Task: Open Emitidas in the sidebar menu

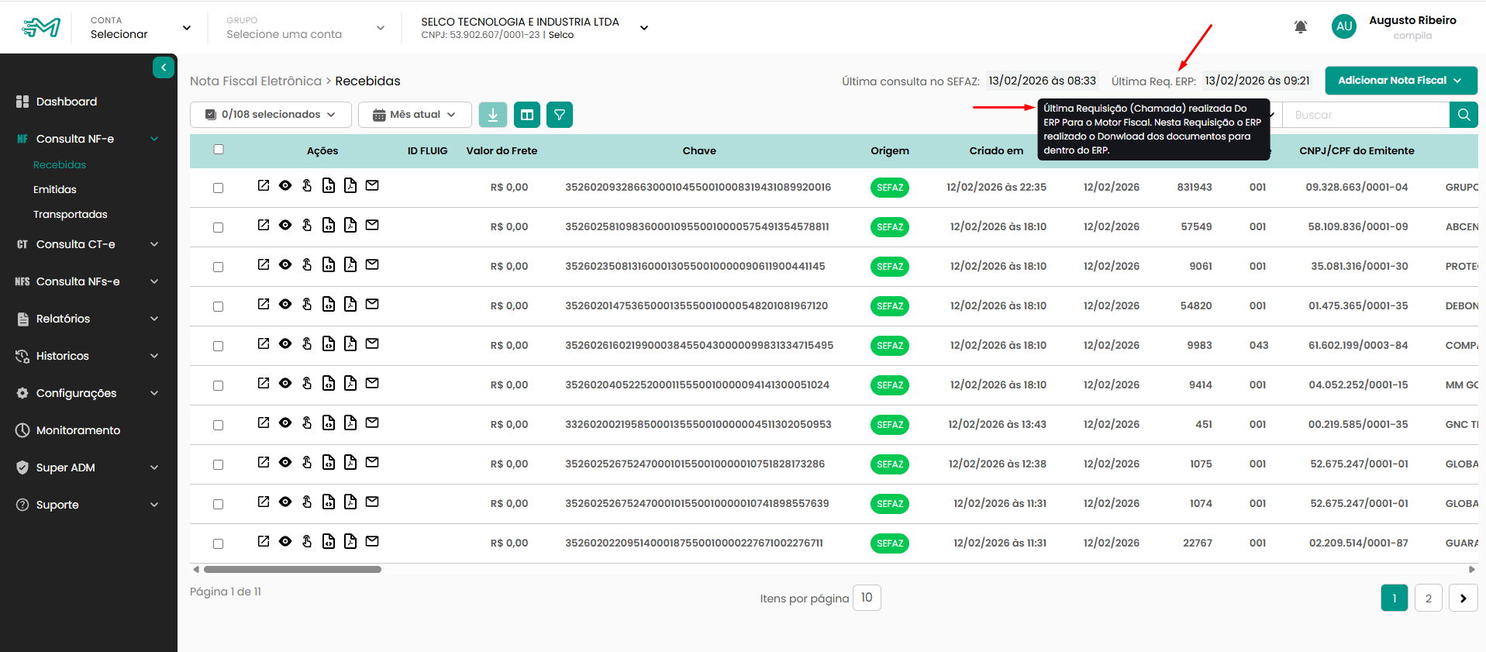Action: (x=55, y=190)
